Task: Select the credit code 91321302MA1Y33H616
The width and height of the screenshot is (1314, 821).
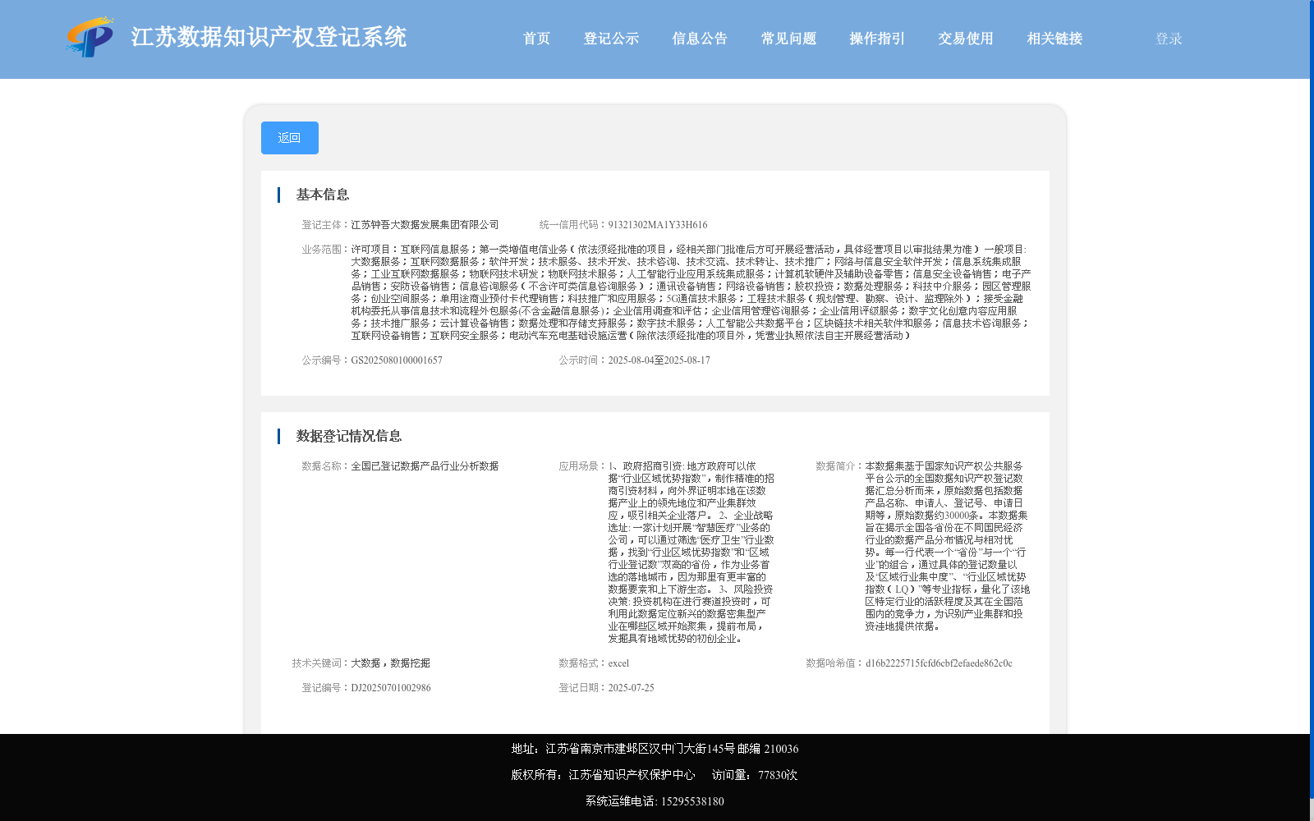Action: coord(657,224)
